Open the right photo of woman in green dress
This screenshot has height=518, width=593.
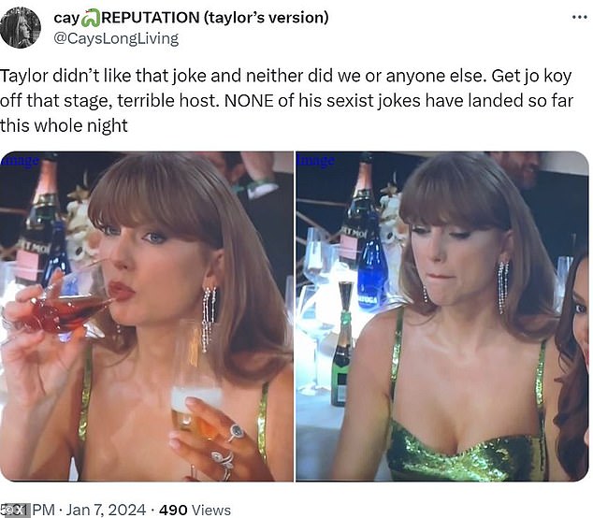pyautogui.click(x=441, y=316)
